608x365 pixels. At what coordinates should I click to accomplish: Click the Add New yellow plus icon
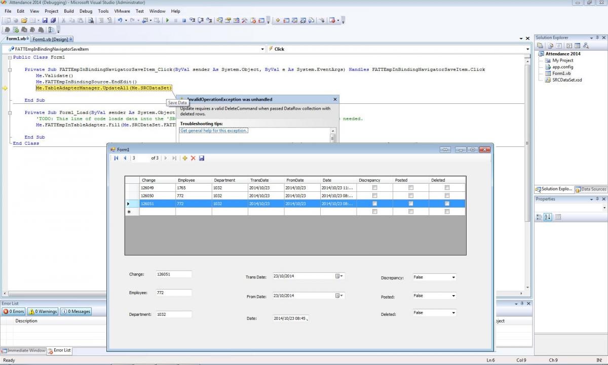click(x=185, y=158)
